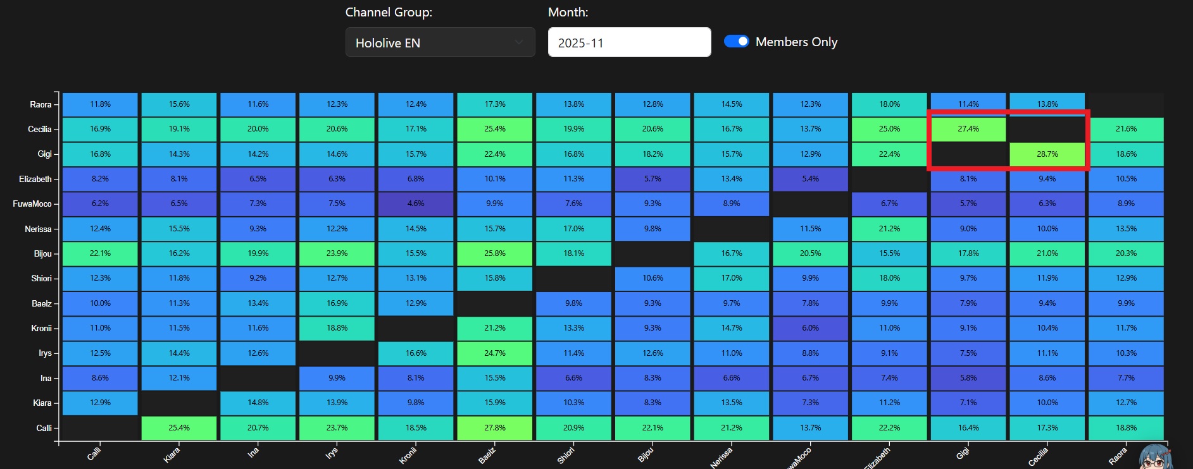Select the Irys row, Baelz column cell 24.7%

pos(495,353)
